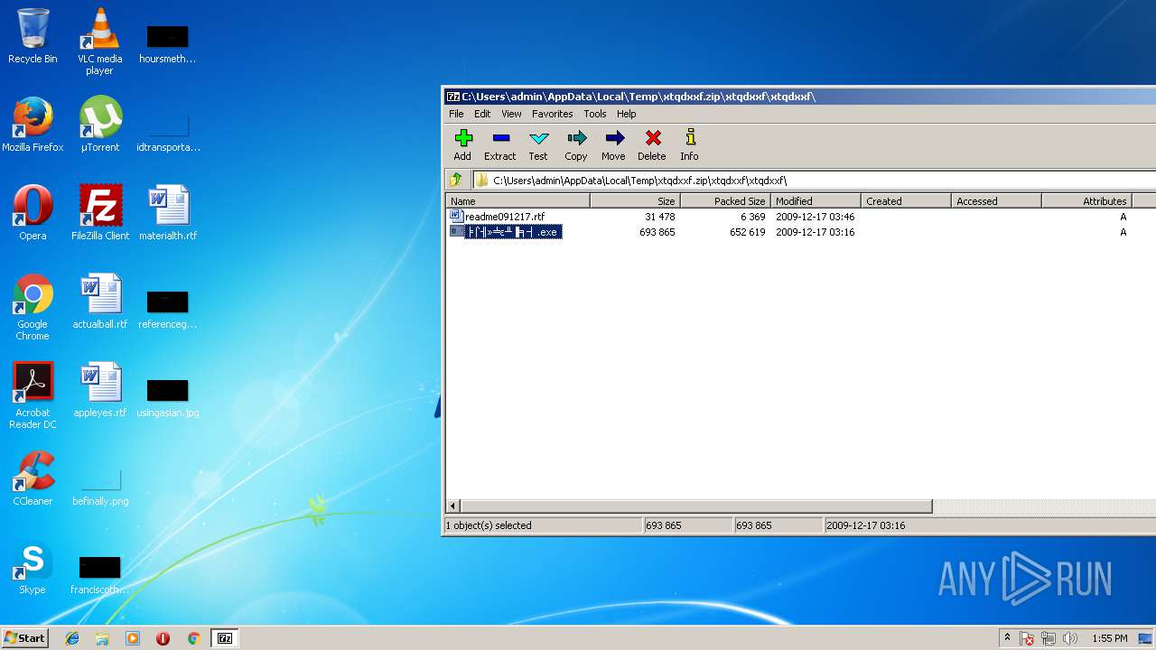1156x650 pixels.
Task: Launch Internet Explorer from taskbar
Action: click(x=72, y=638)
